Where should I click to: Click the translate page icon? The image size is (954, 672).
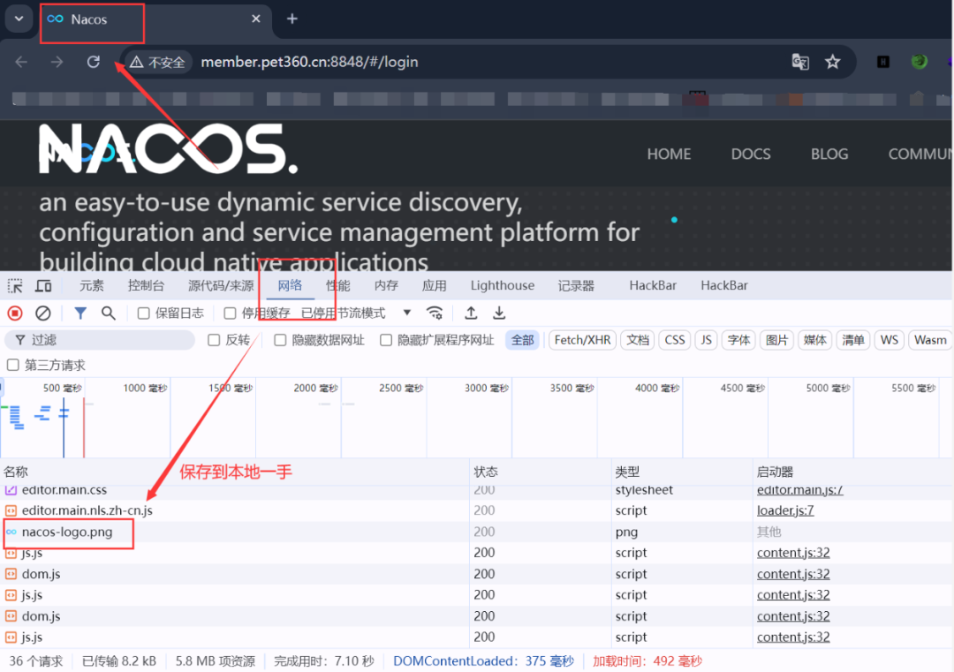coord(800,62)
